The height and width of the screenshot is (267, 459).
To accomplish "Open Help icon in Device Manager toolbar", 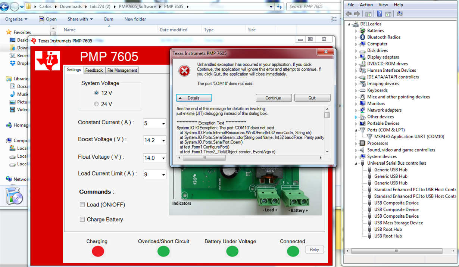I will [x=380, y=14].
